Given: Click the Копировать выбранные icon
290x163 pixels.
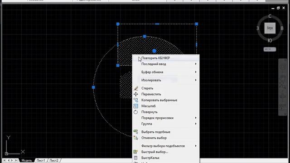Looking at the screenshot, I should coord(136,100).
